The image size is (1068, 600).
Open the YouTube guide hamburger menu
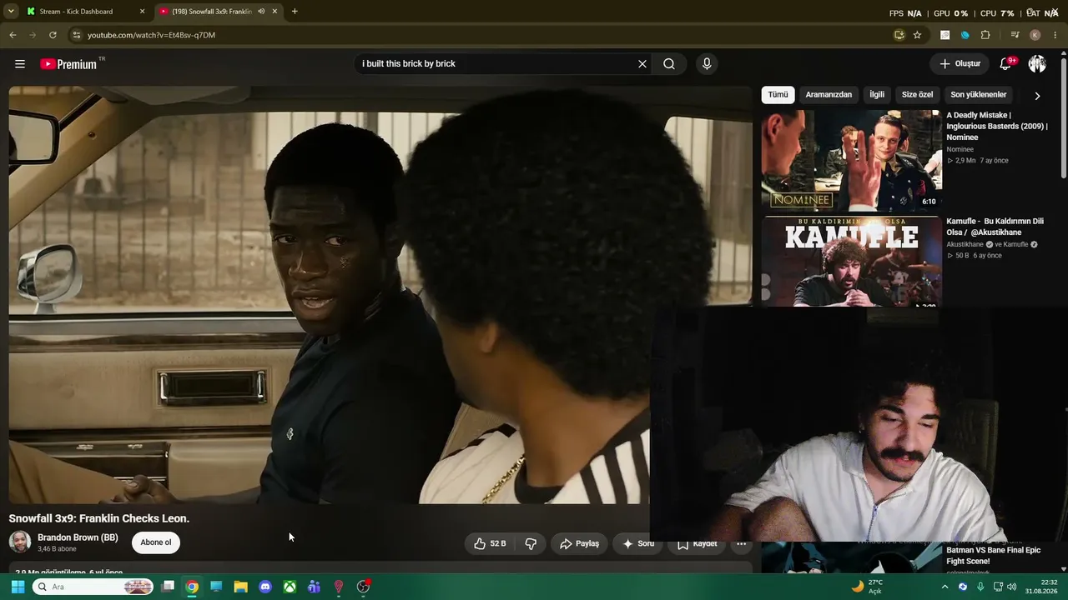coord(20,64)
